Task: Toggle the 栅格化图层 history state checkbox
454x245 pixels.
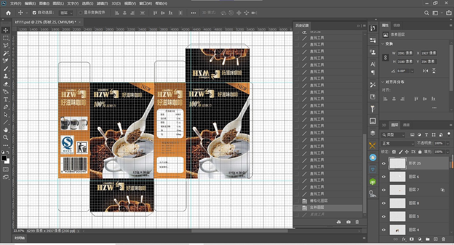Action: pyautogui.click(x=297, y=201)
